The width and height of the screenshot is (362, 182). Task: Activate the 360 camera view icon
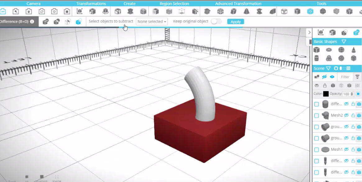click(x=3, y=11)
